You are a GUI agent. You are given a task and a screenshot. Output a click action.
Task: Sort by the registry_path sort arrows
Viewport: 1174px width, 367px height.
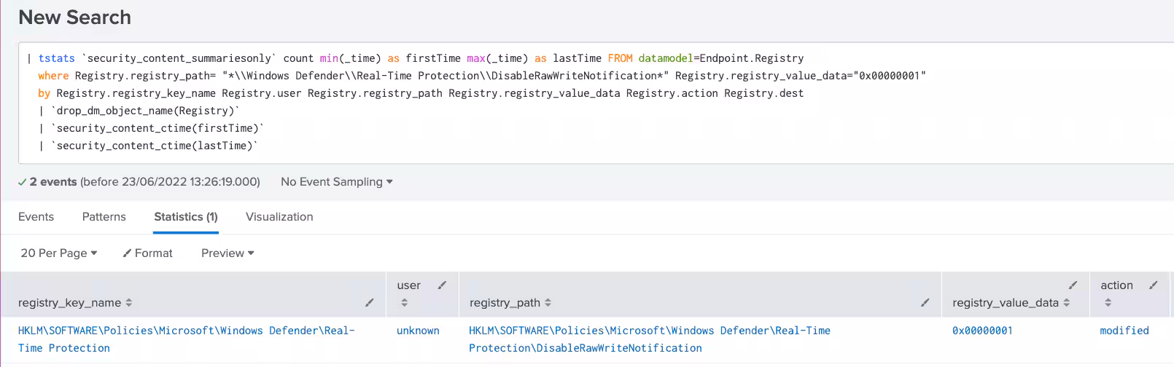pyautogui.click(x=548, y=302)
